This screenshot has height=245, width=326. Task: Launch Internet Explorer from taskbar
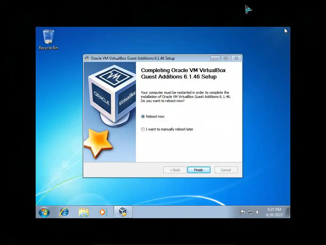click(x=64, y=212)
